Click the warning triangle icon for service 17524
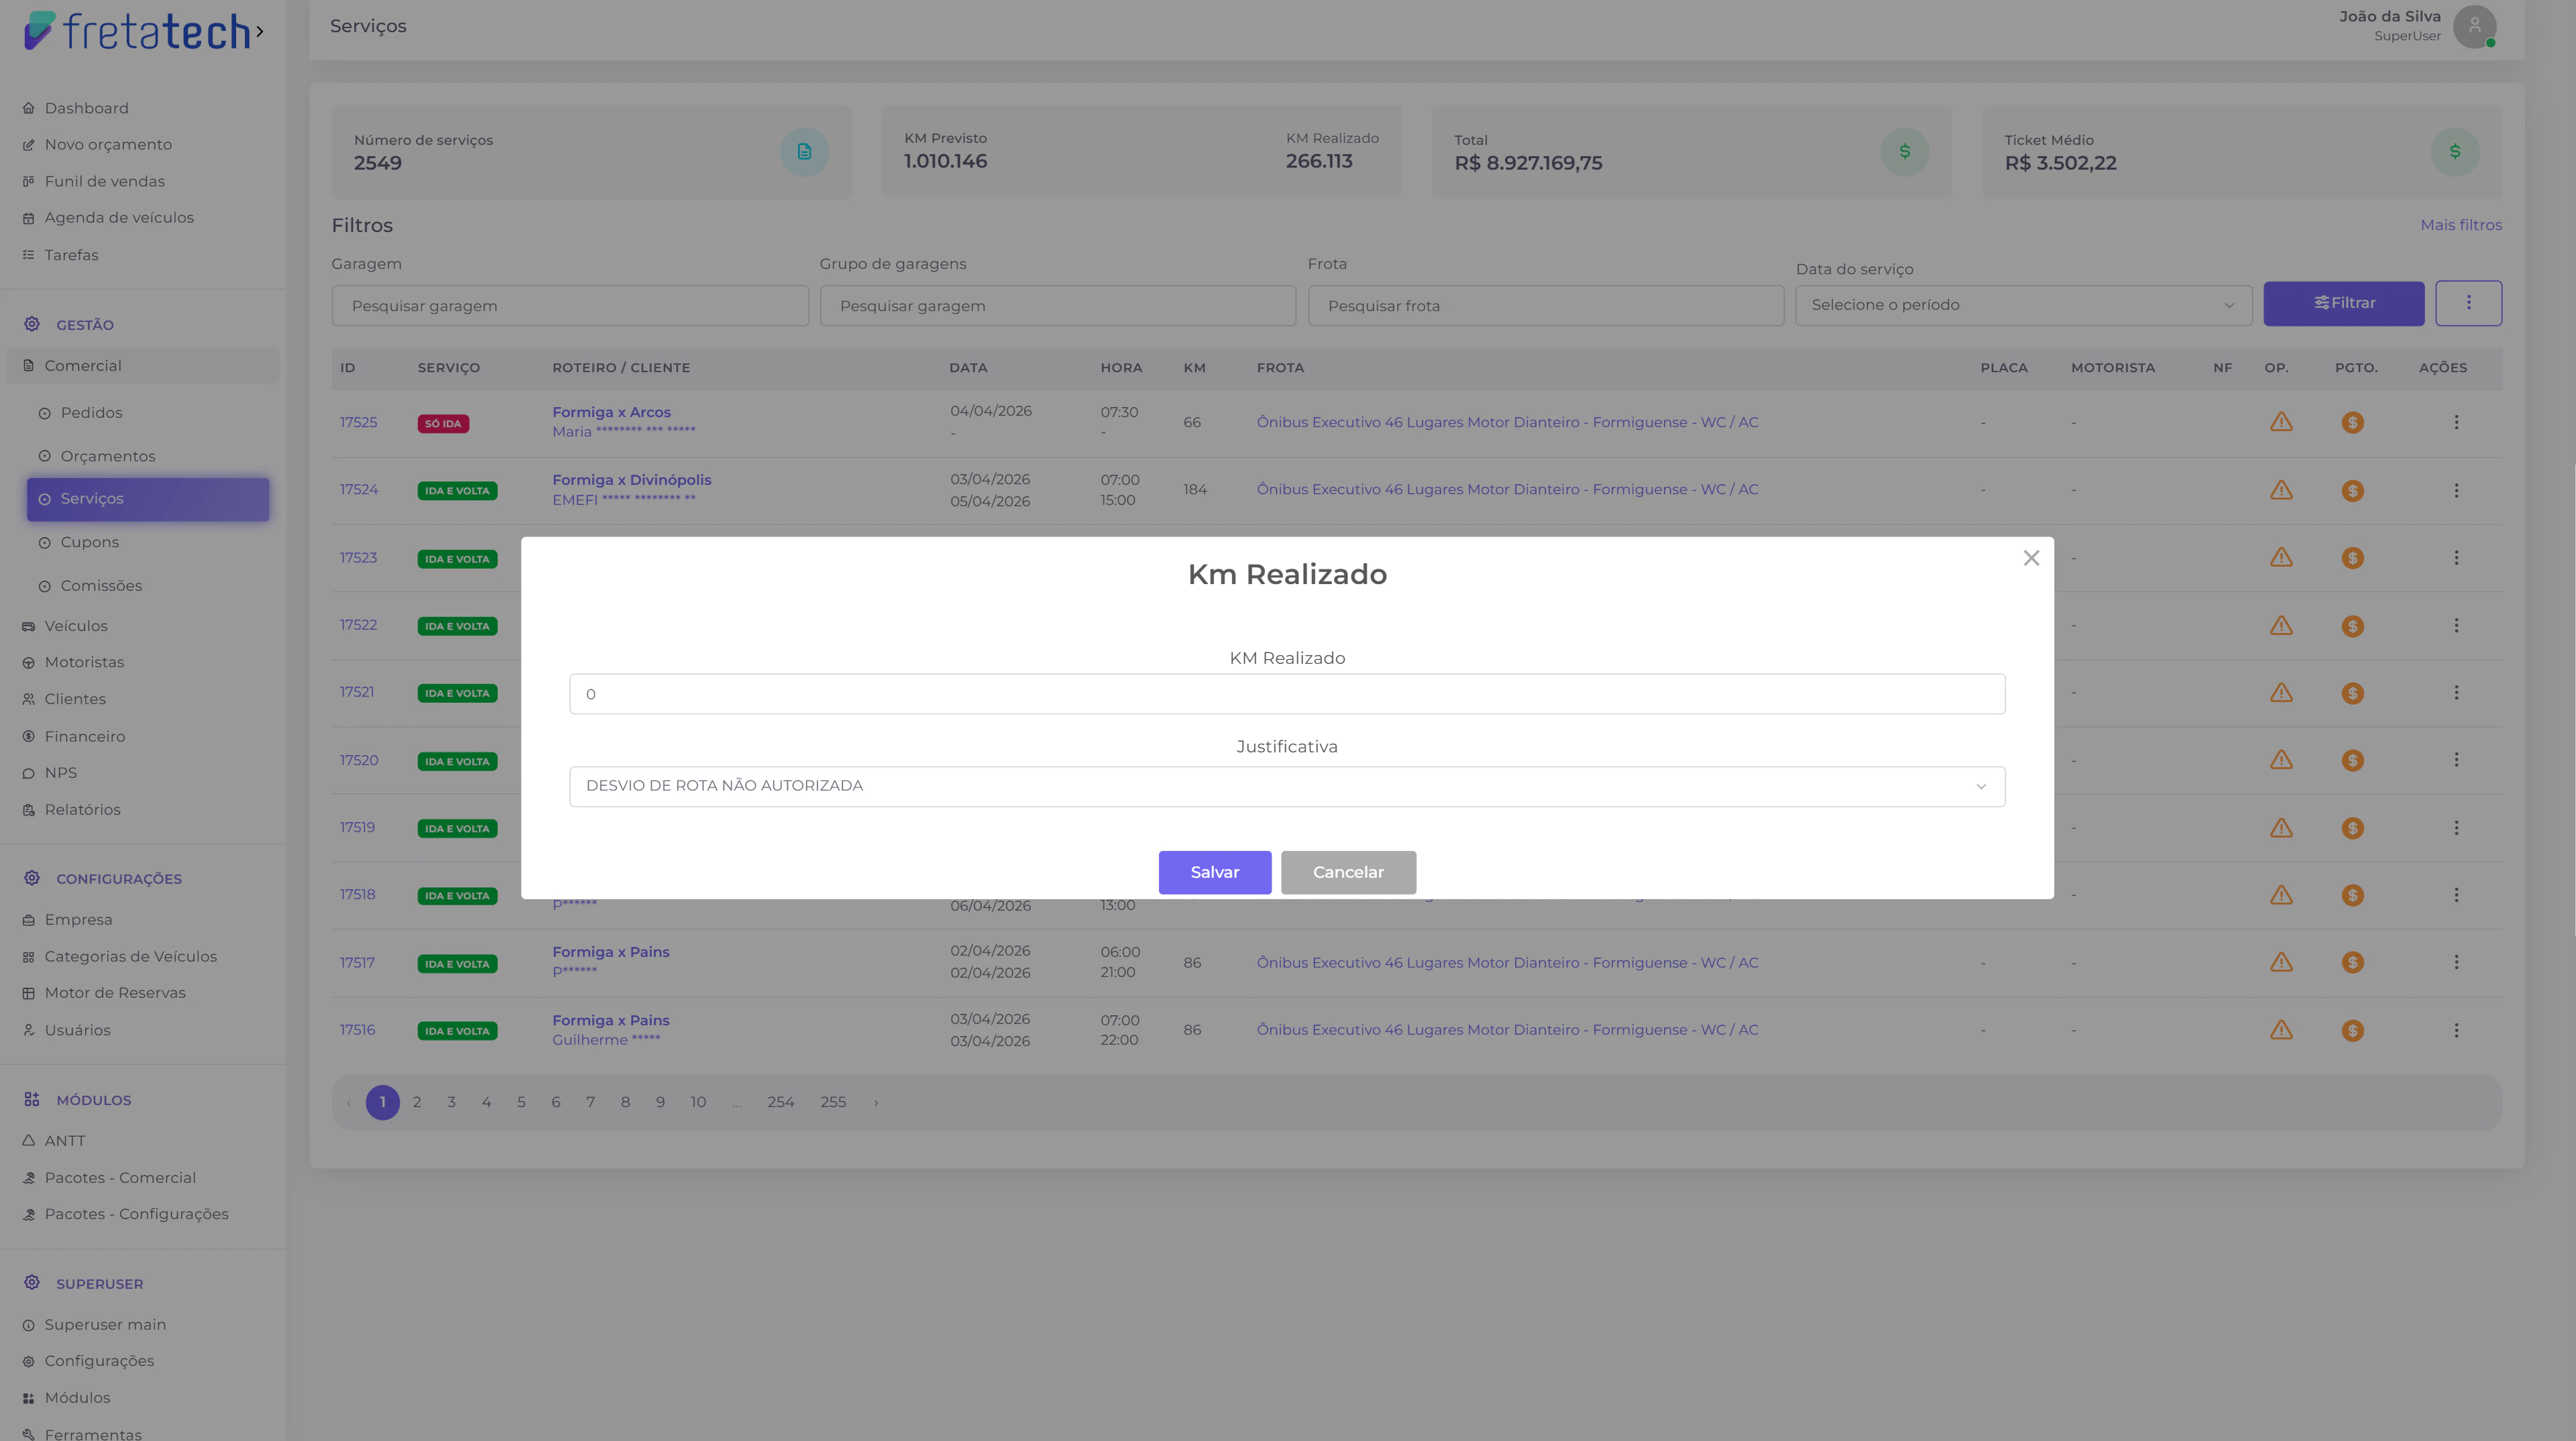The width and height of the screenshot is (2576, 1441). pos(2282,490)
